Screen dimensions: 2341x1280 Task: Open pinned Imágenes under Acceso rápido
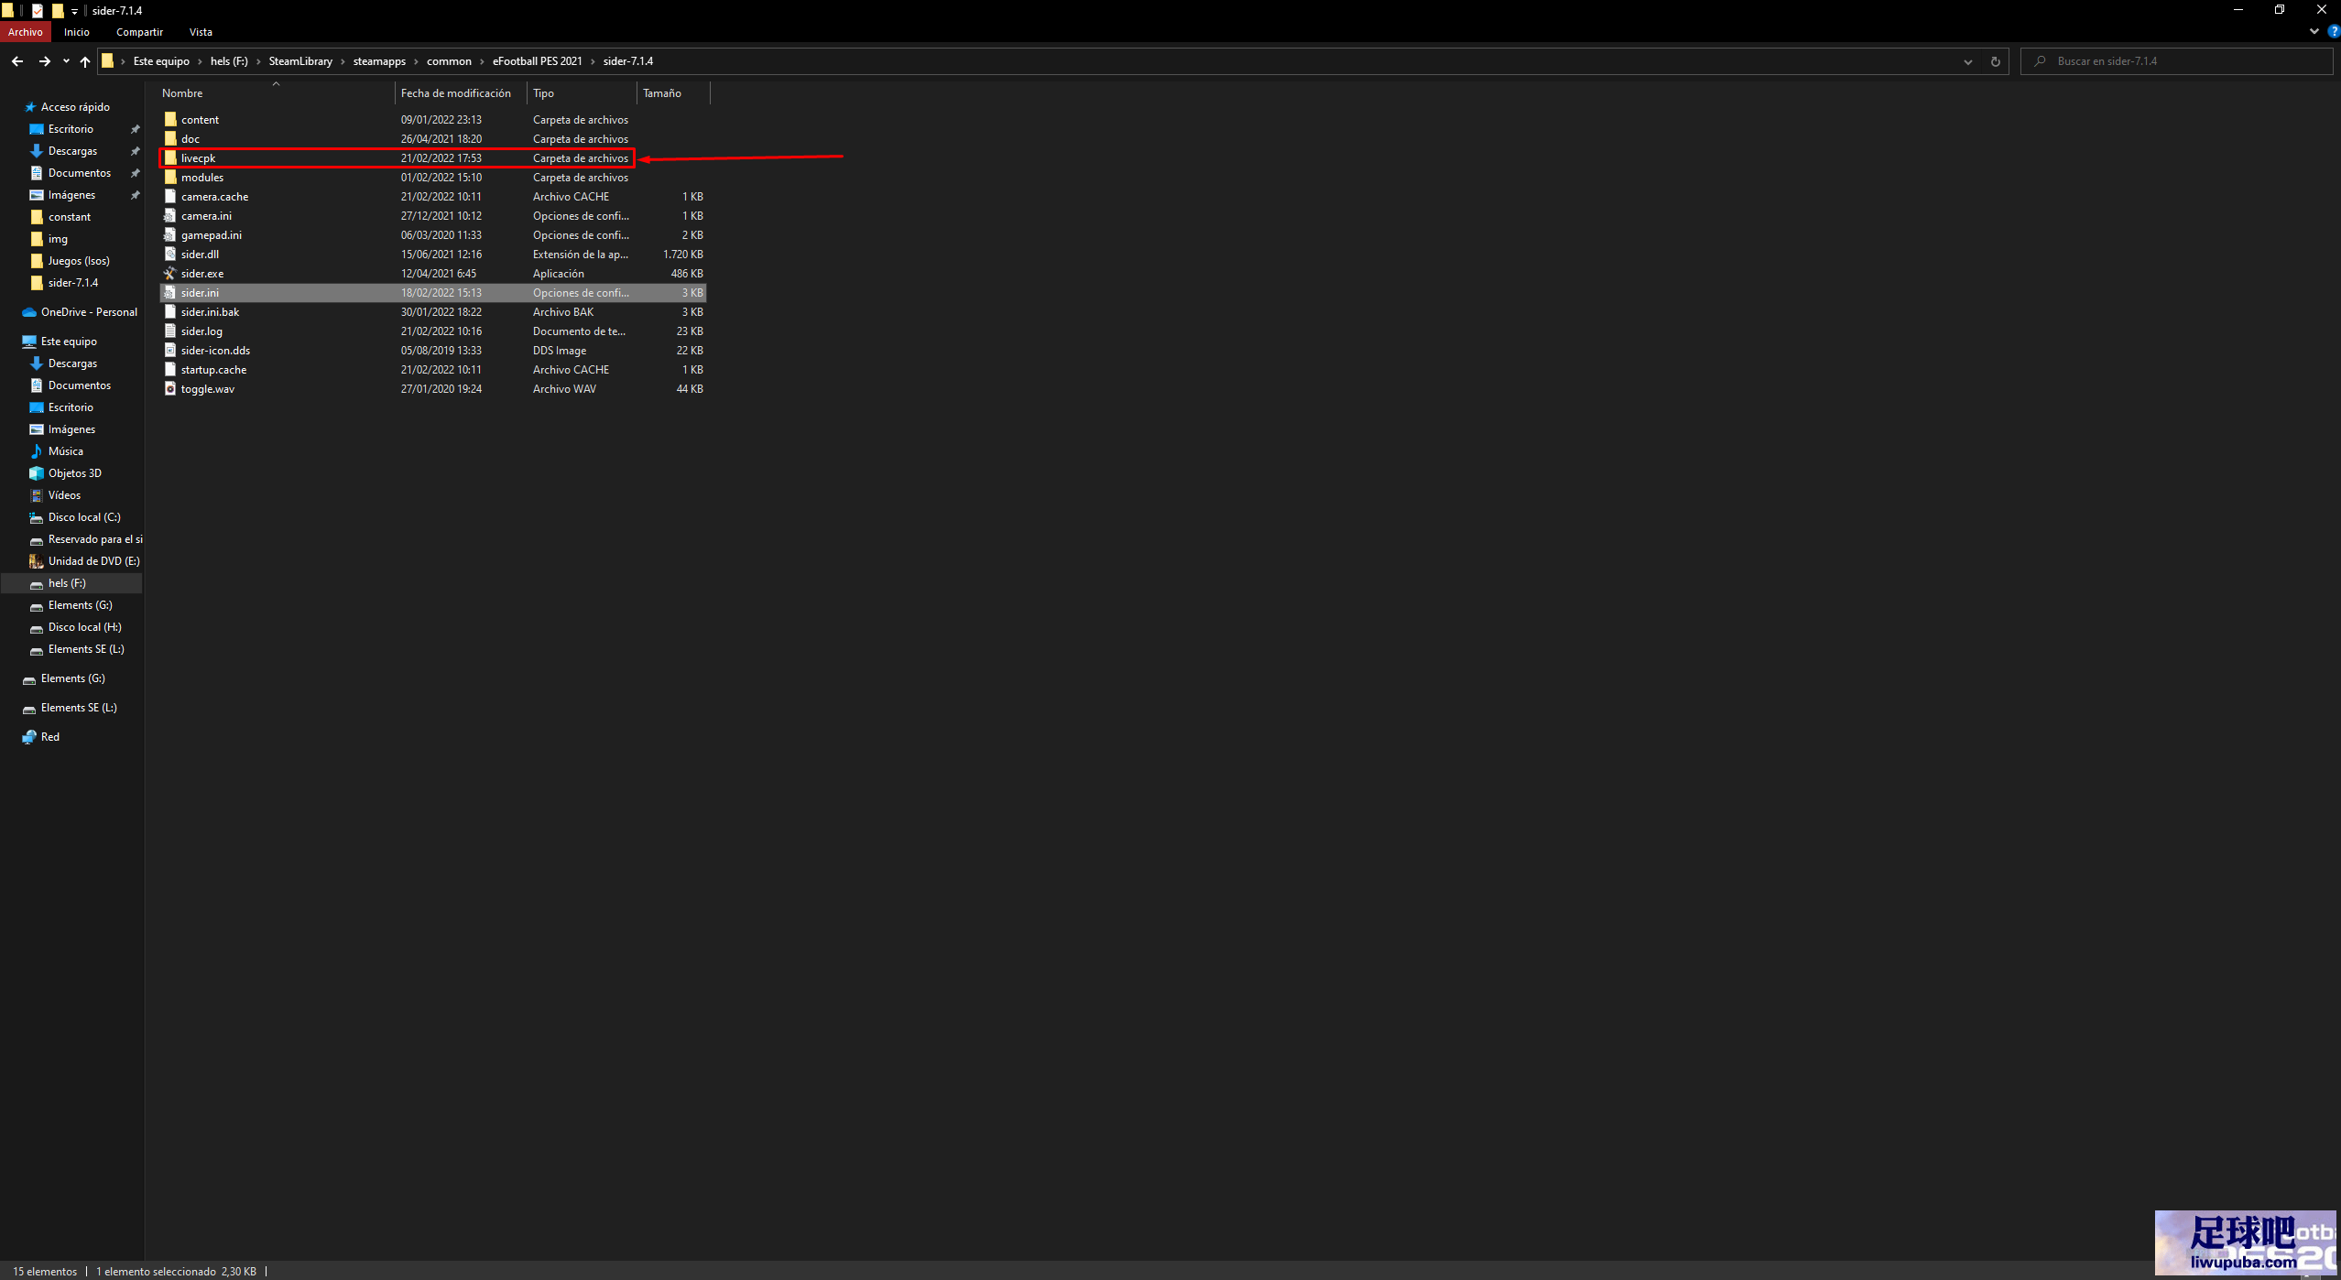[71, 195]
